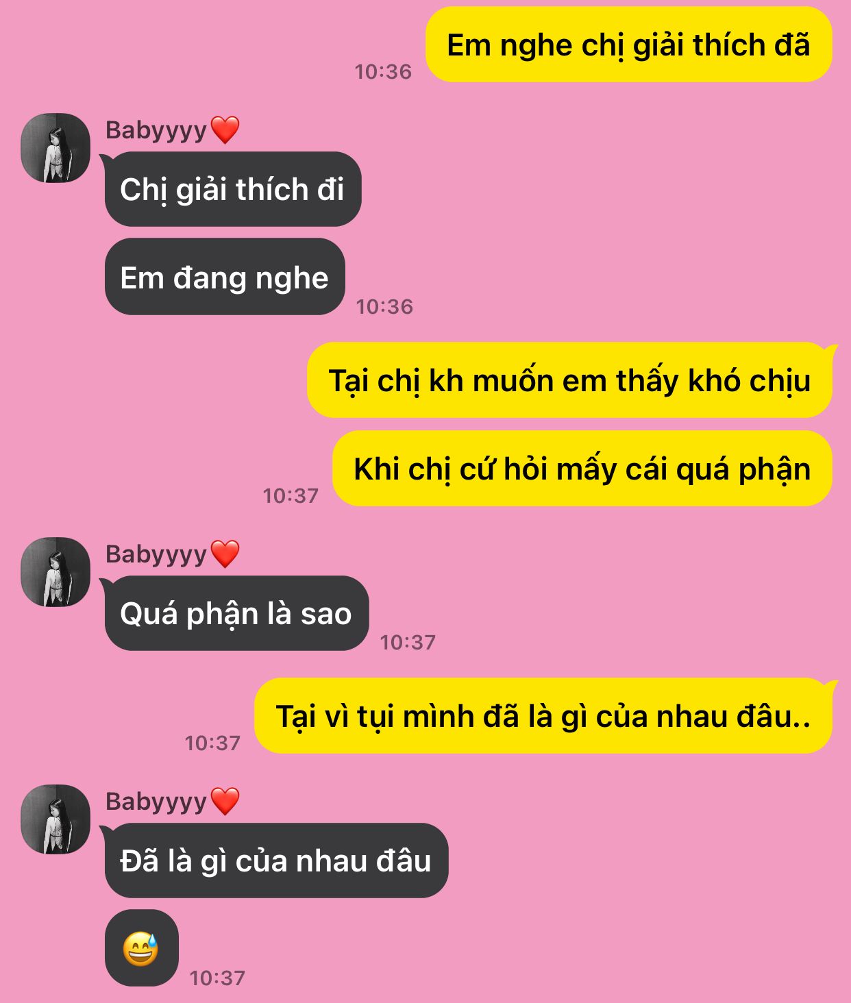Image resolution: width=851 pixels, height=1003 pixels.
Task: Tap the 10:37 timestamp under the emoji message
Action: coord(217,978)
